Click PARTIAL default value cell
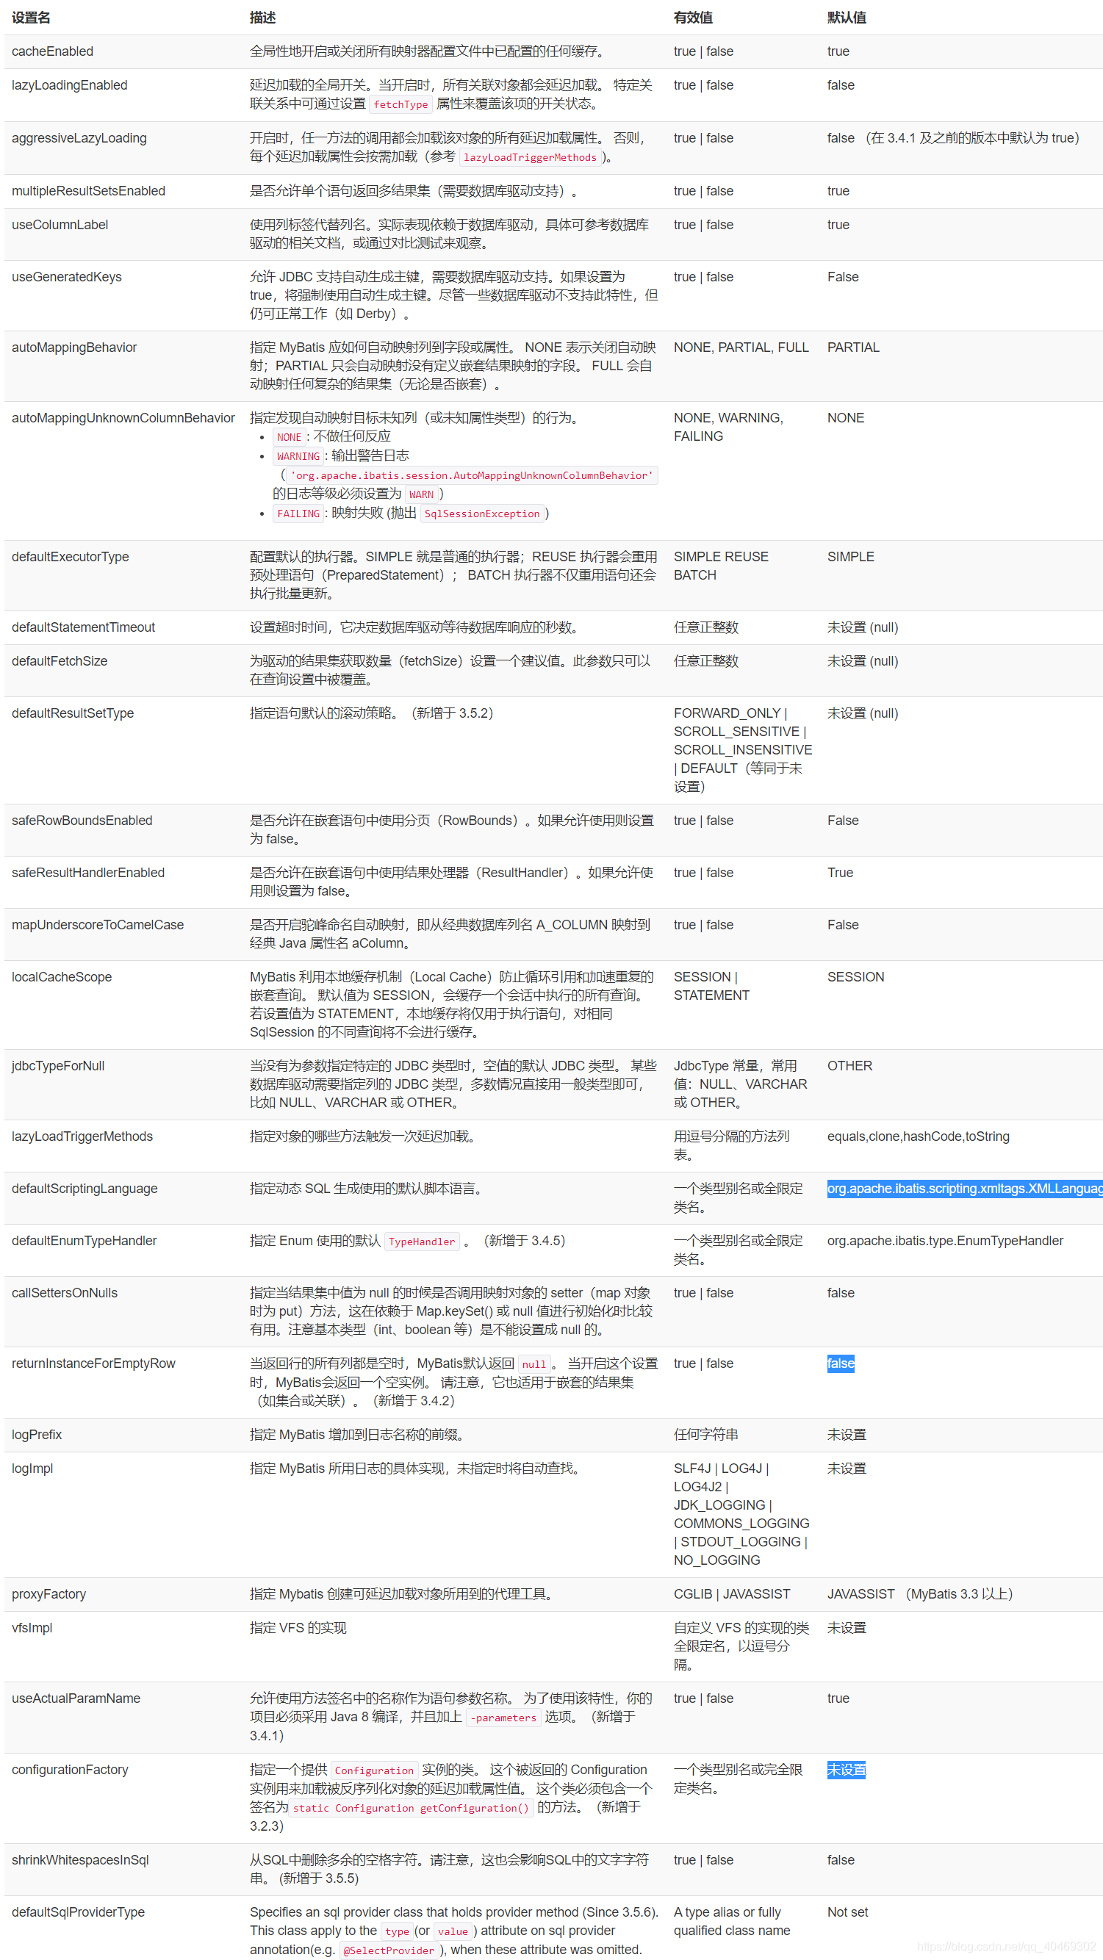This screenshot has width=1103, height=1960. [x=853, y=347]
